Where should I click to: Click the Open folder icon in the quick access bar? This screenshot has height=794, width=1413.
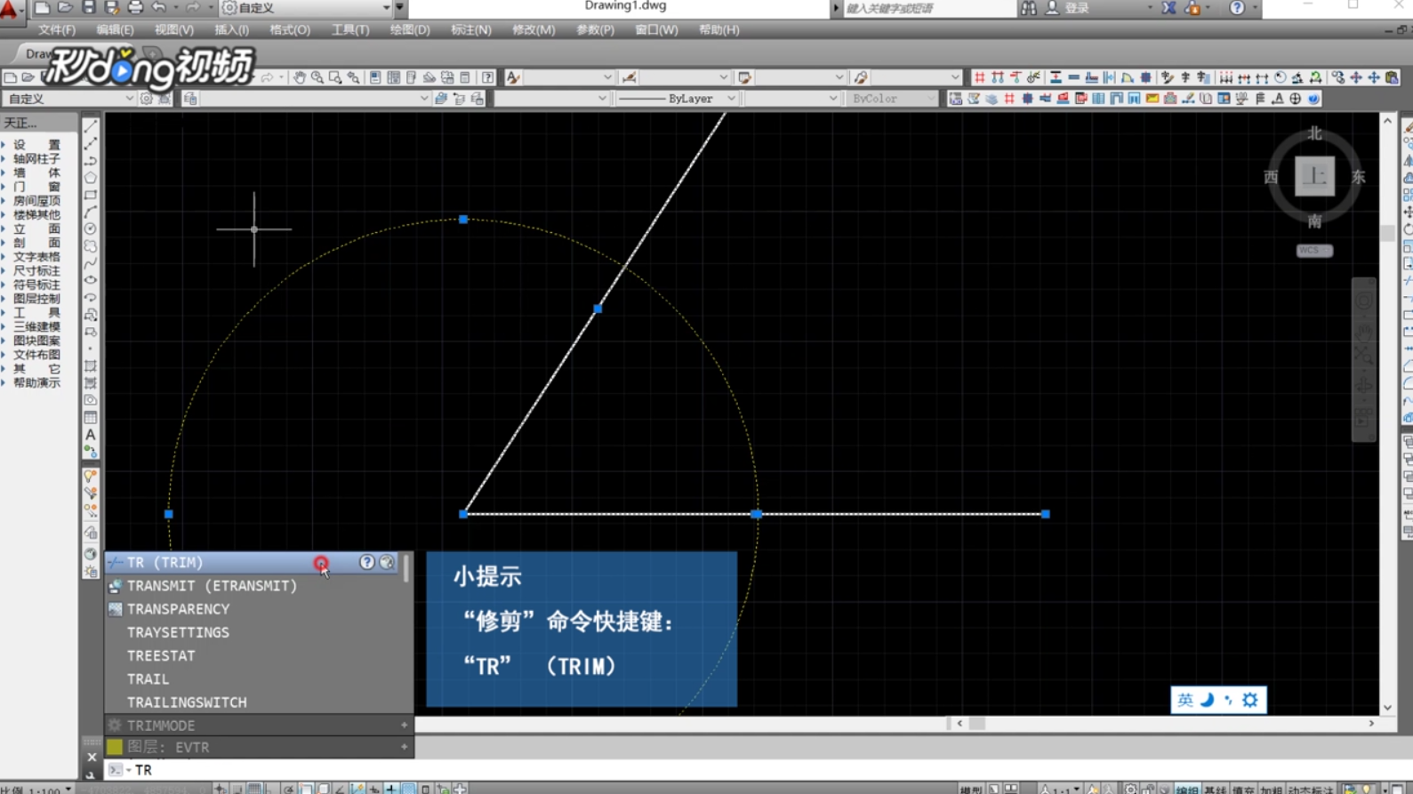[x=65, y=8]
